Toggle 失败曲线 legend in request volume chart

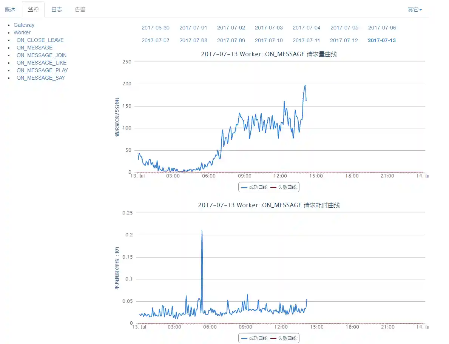click(284, 187)
